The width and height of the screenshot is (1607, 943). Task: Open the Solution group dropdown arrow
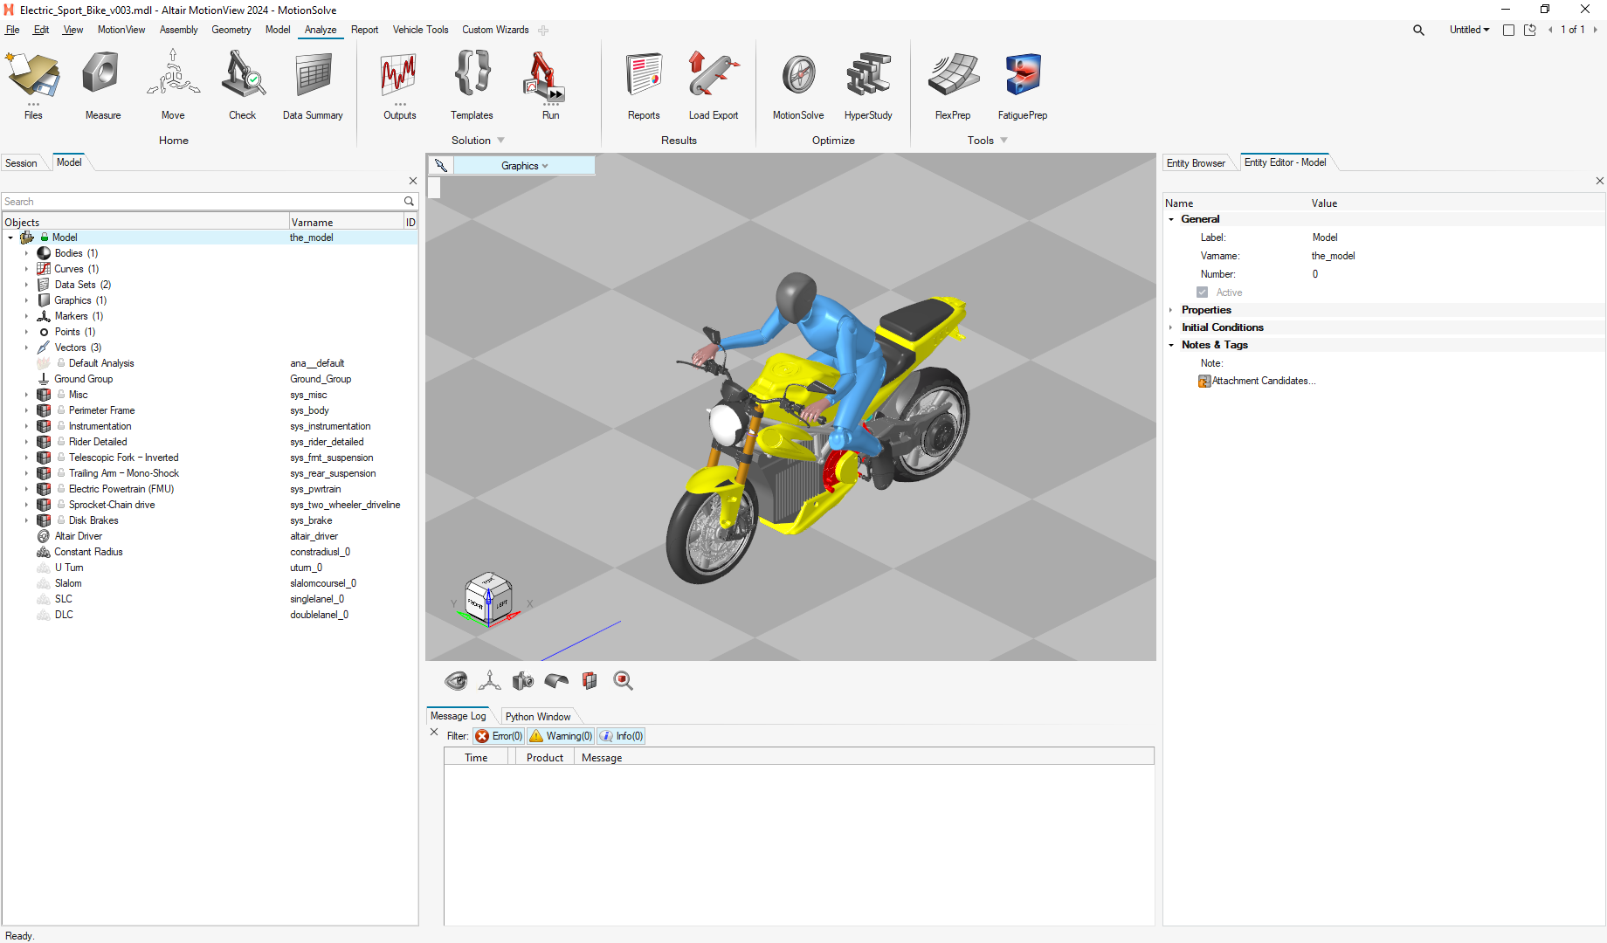[500, 141]
